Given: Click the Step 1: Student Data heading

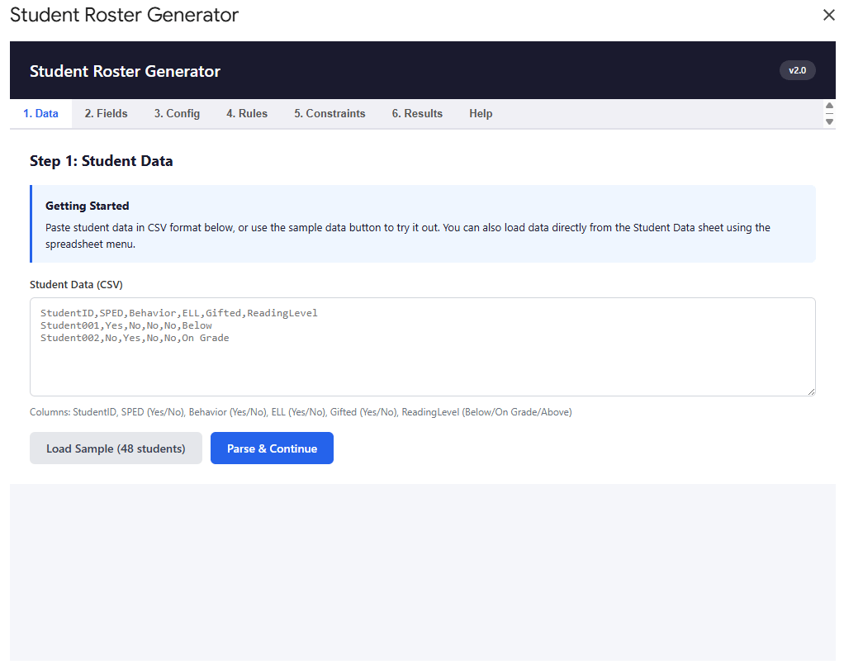Looking at the screenshot, I should click(x=101, y=161).
